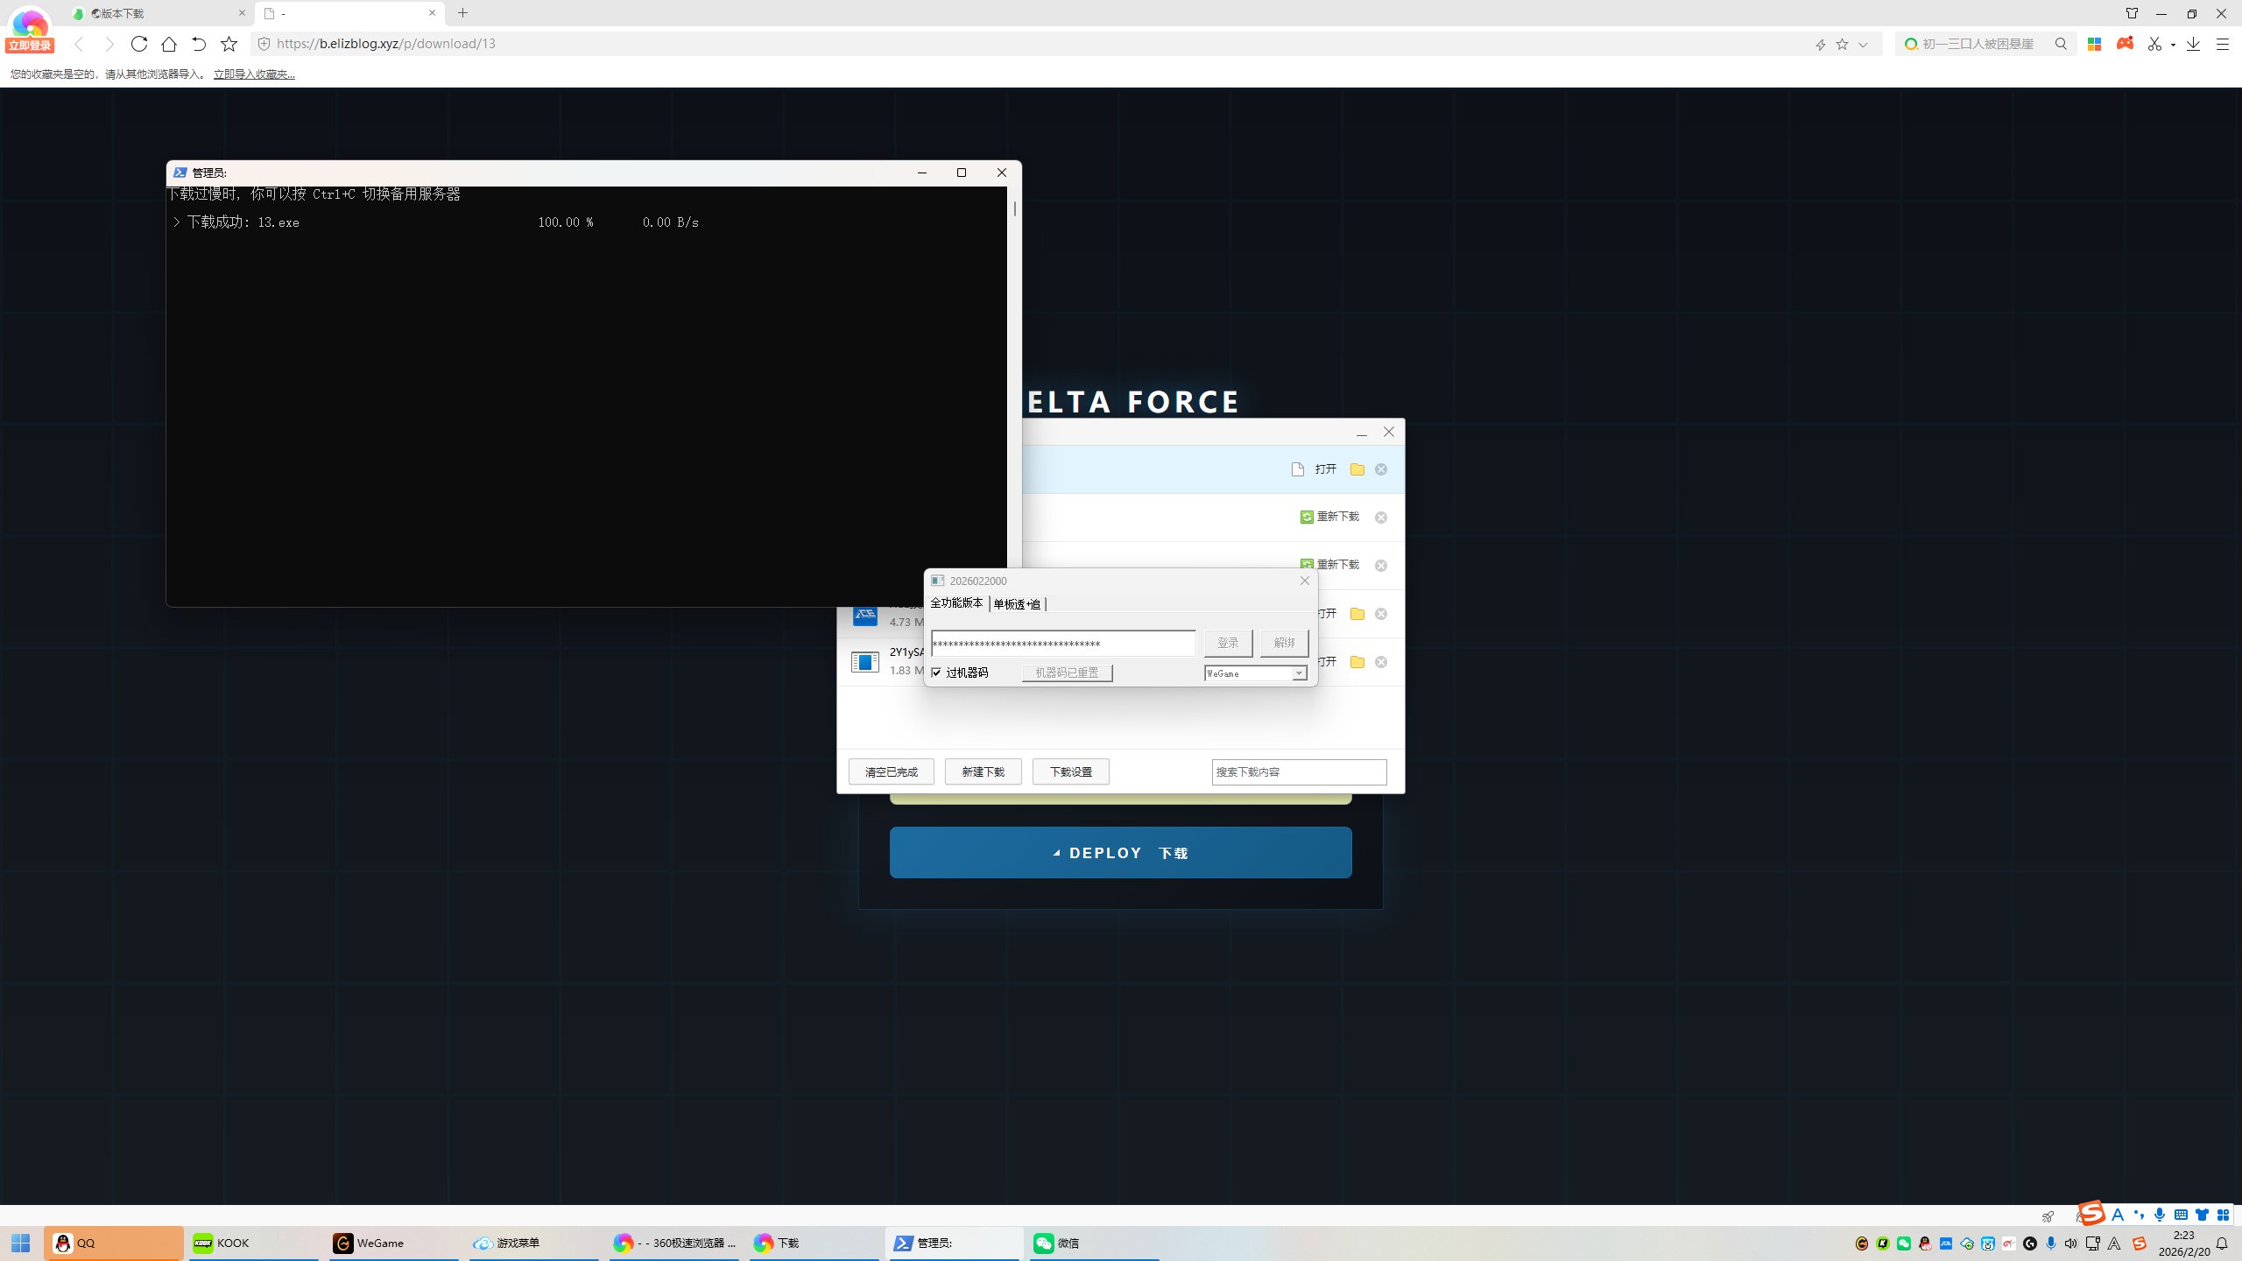Image resolution: width=2242 pixels, height=1261 pixels.
Task: Open the browser downloads arrow icon
Action: pos(2193,44)
